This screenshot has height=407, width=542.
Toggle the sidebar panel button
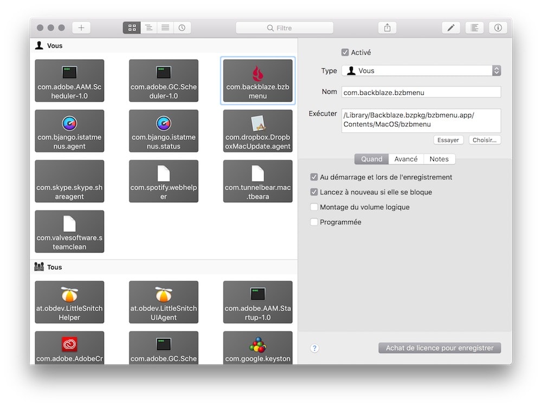pos(474,28)
